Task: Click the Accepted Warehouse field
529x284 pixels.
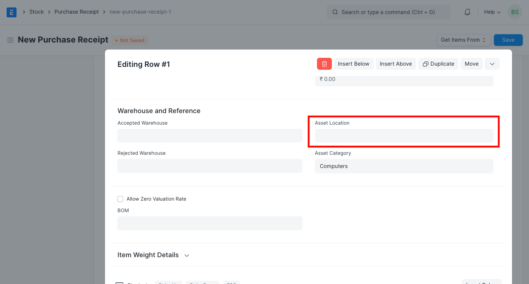Action: pos(210,136)
